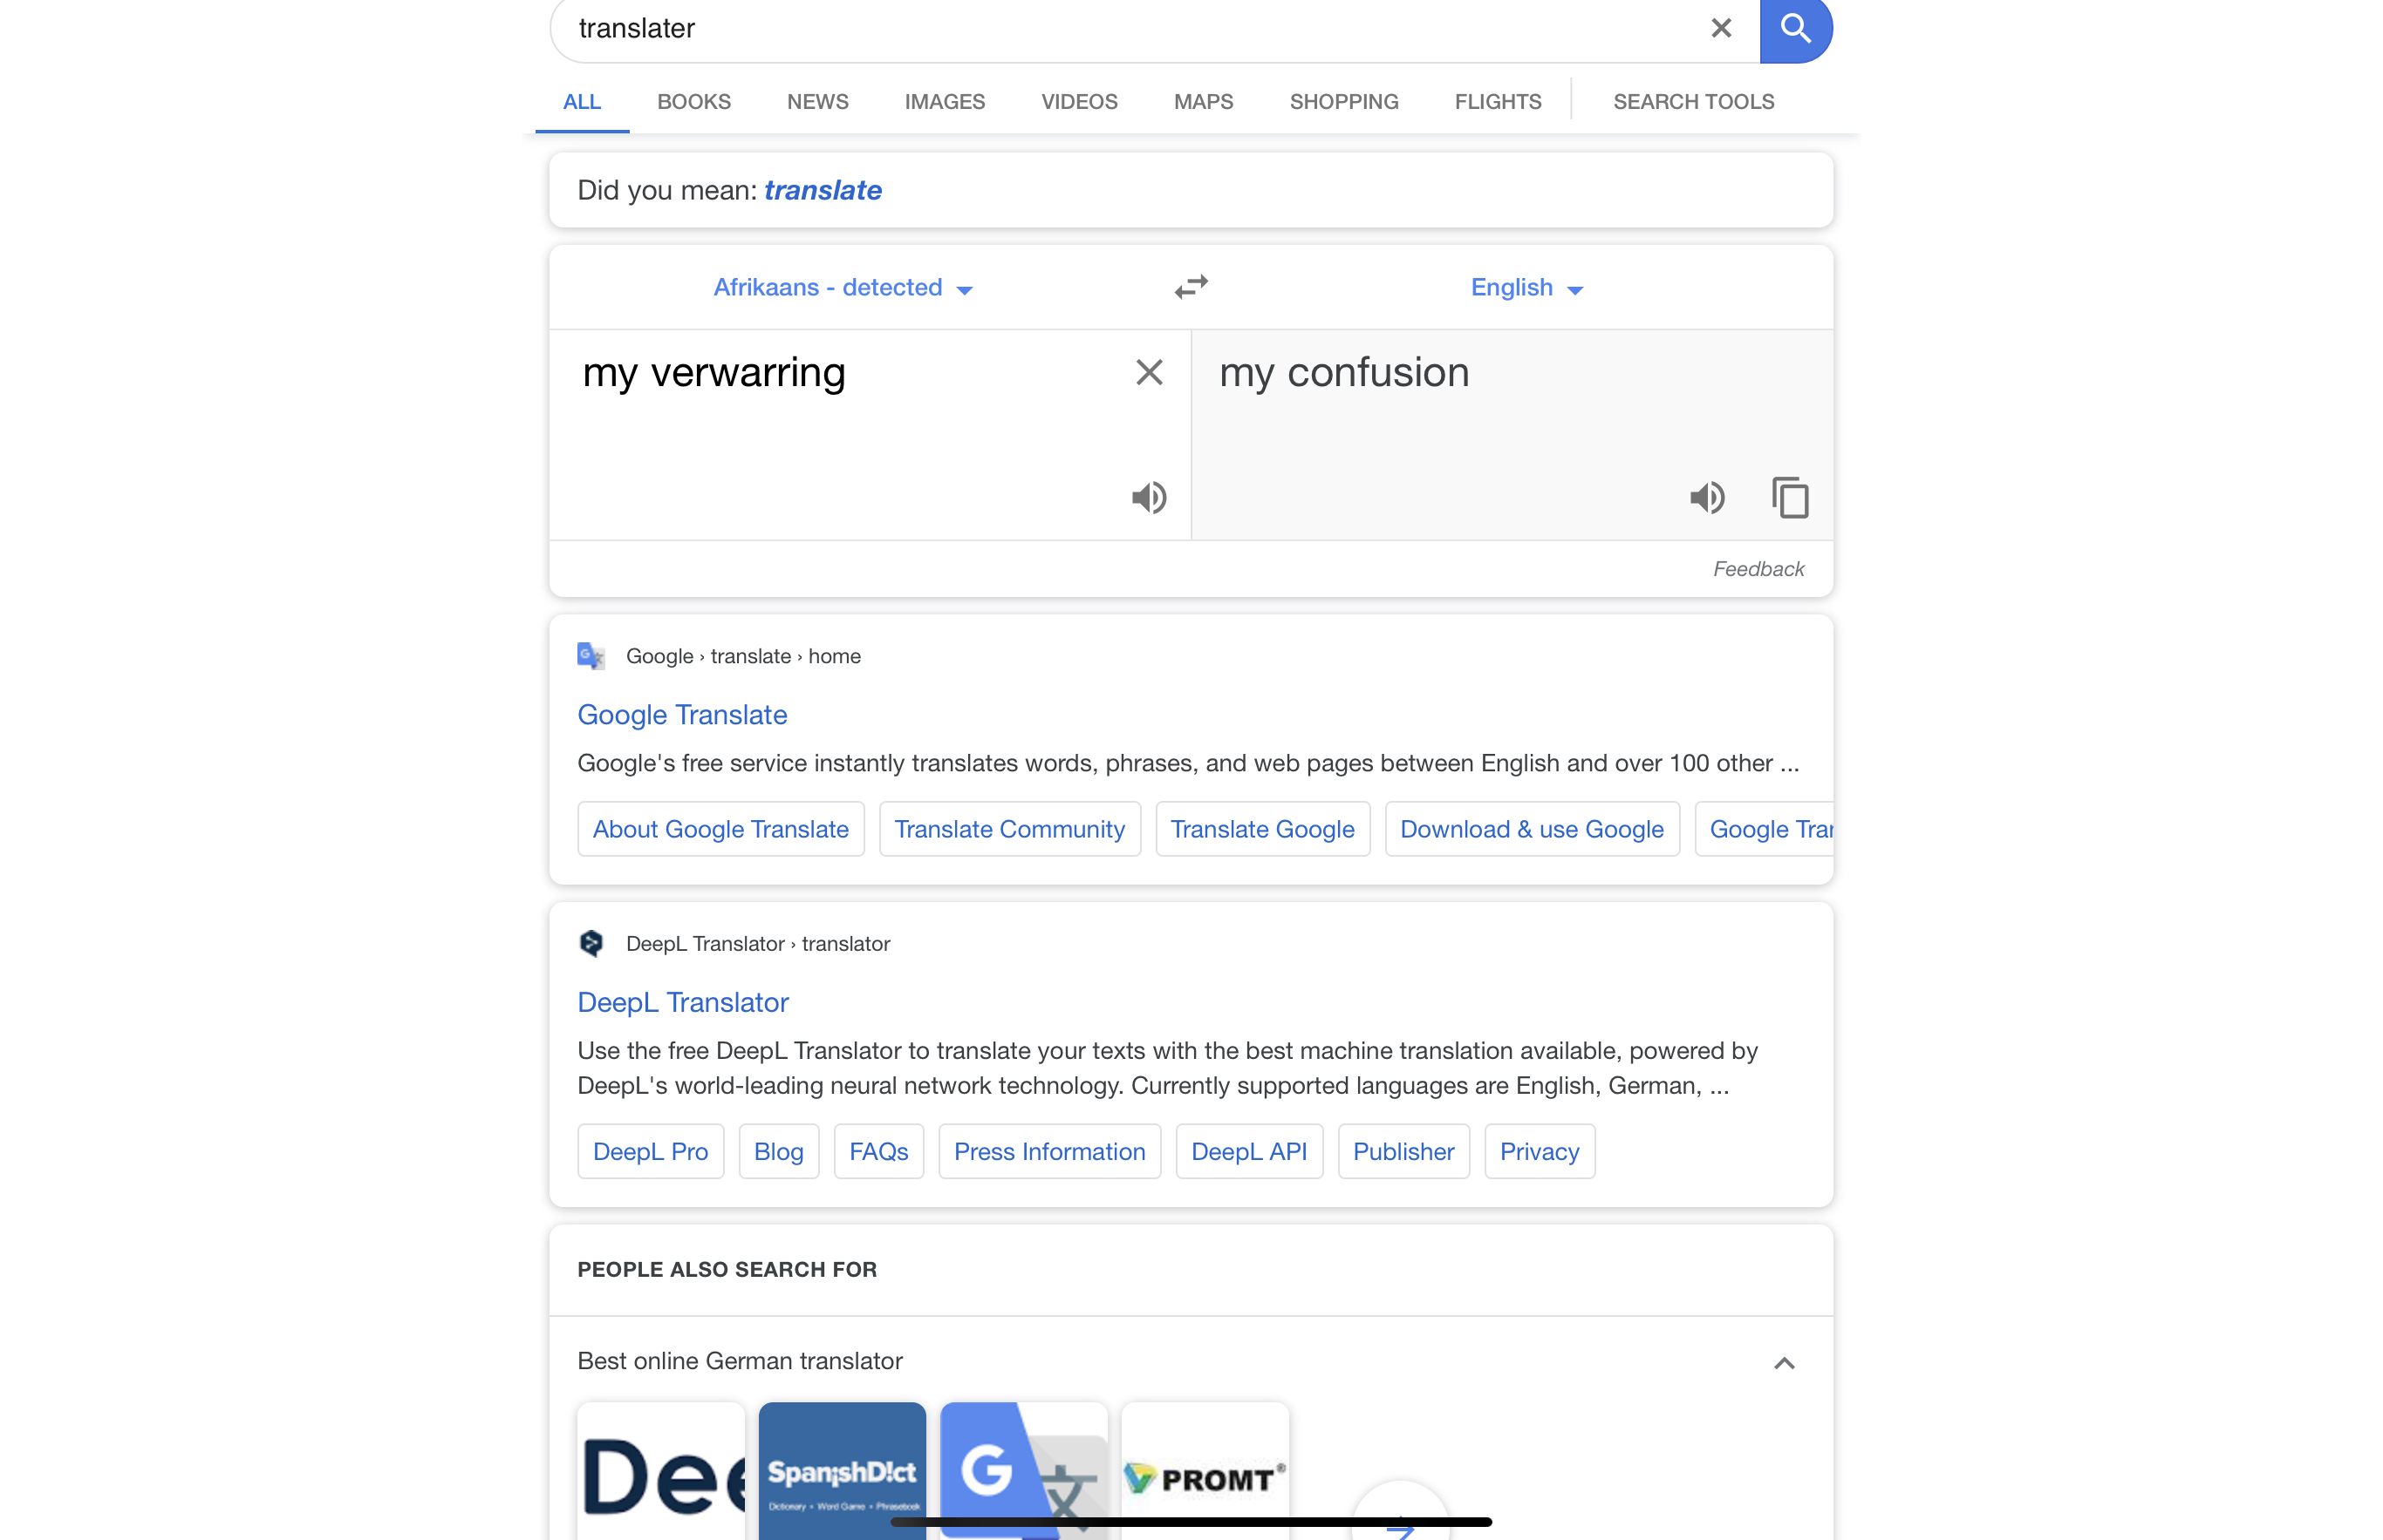This screenshot has width=2383, height=1540.
Task: Open the Afrikaans - detected language dropdown
Action: click(x=843, y=288)
